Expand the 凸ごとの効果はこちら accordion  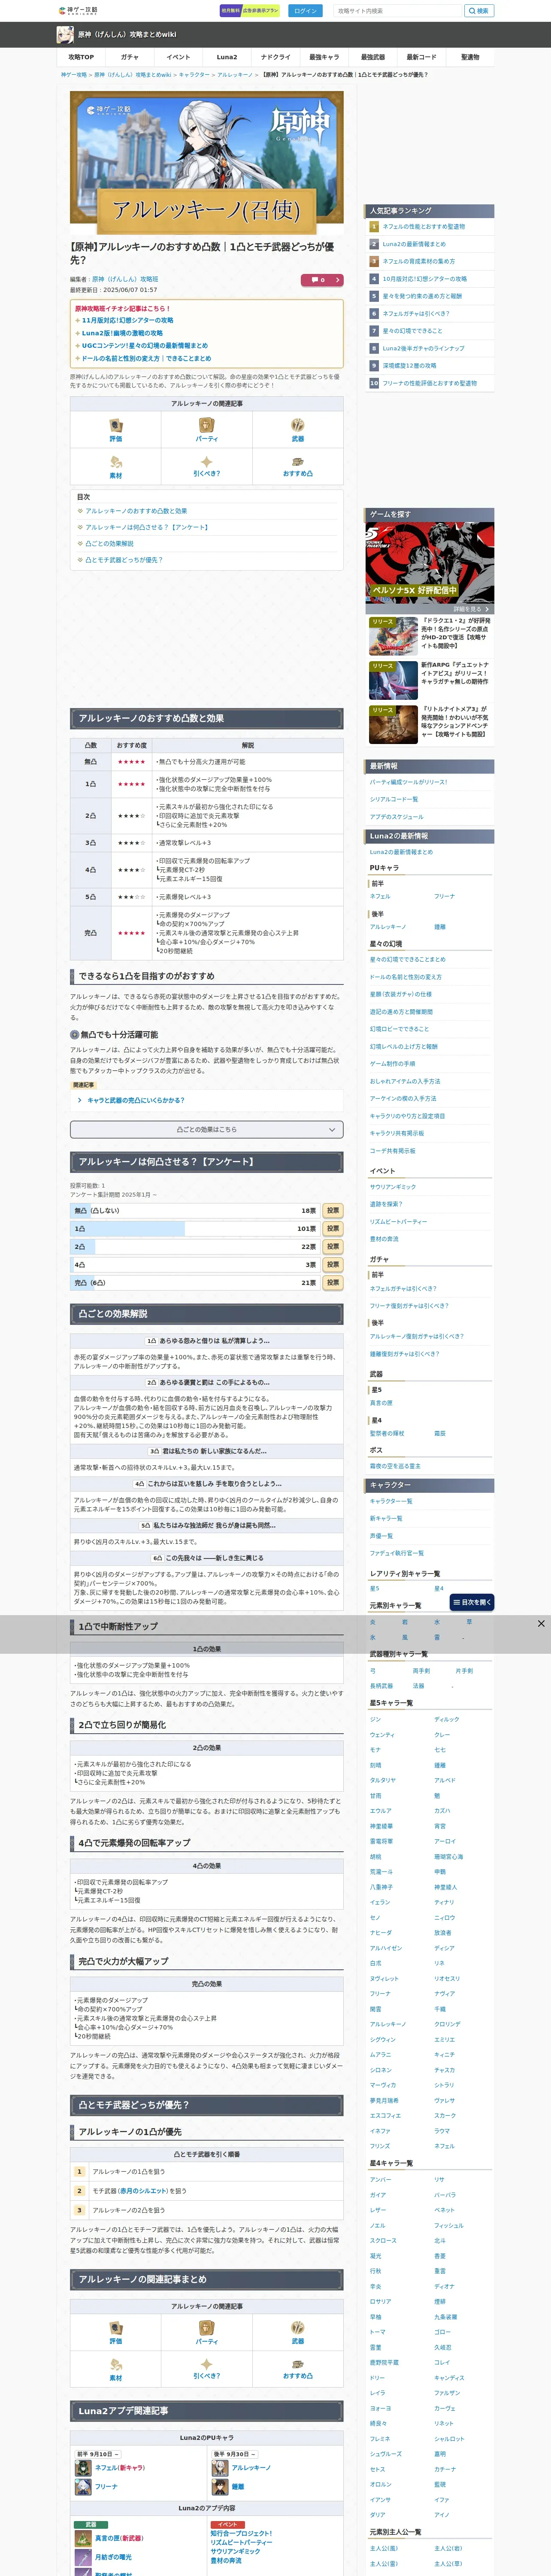coord(206,1129)
